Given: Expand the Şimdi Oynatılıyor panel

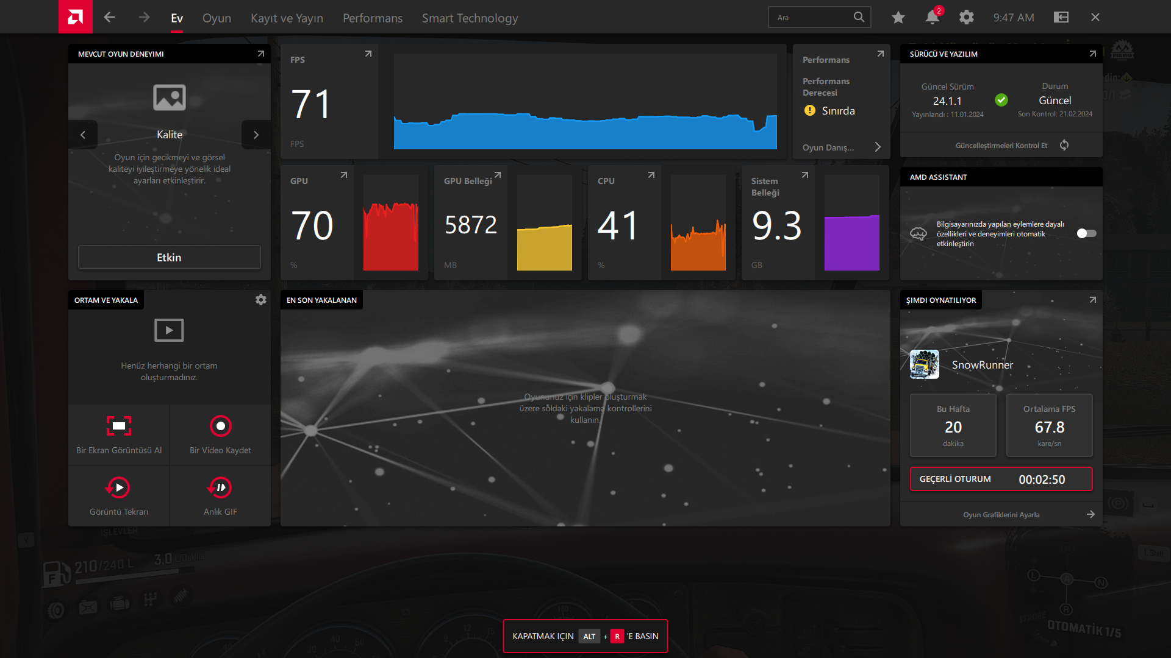Looking at the screenshot, I should 1093,300.
